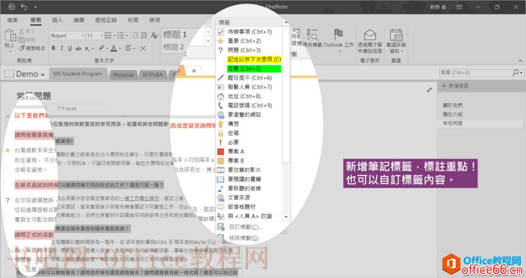The image size is (526, 278).
Task: Click the 搜尋 (Ctrl+E) search box
Action: pos(475,73)
